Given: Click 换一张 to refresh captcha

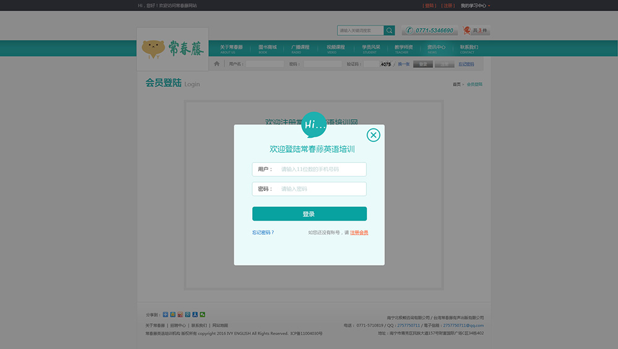Looking at the screenshot, I should point(404,64).
